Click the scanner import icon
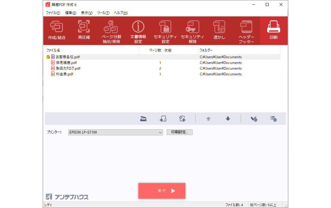331x208 pixels. click(x=143, y=119)
